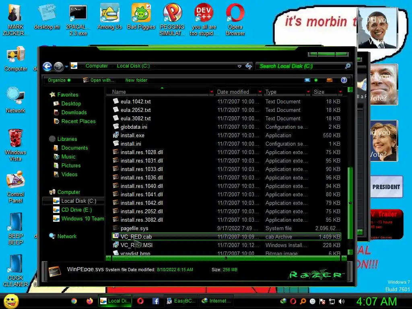Click the search magnifier icon
This screenshot has width=412, height=309.
click(x=348, y=66)
